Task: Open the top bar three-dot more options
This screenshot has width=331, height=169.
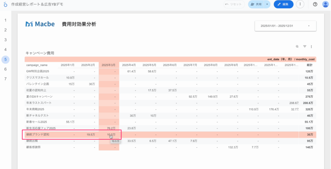Action: 300,4
